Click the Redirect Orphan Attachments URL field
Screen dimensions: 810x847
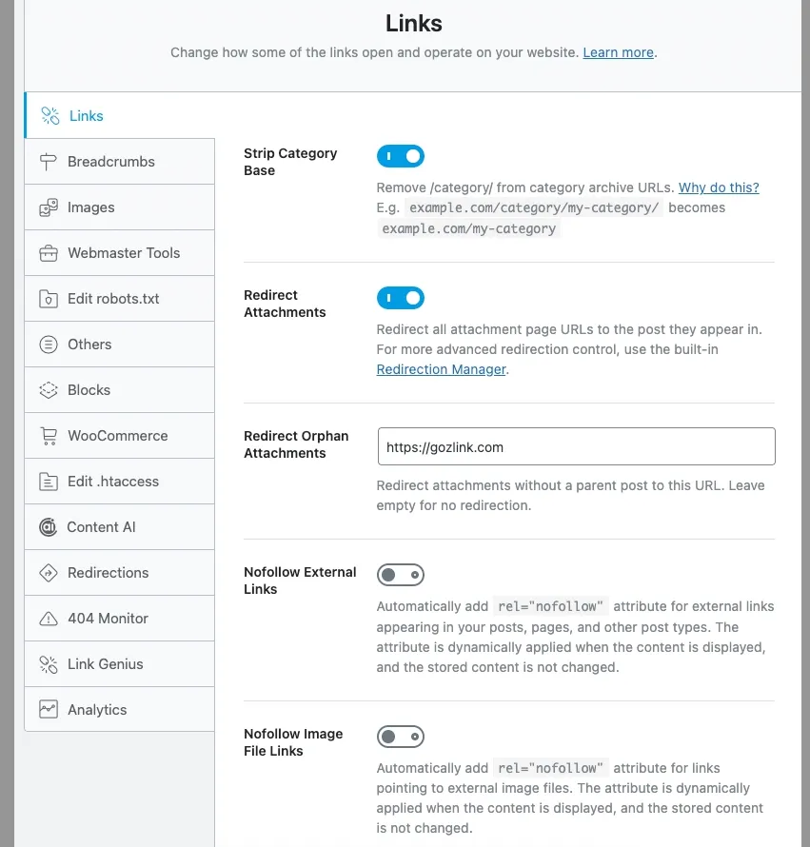577,446
